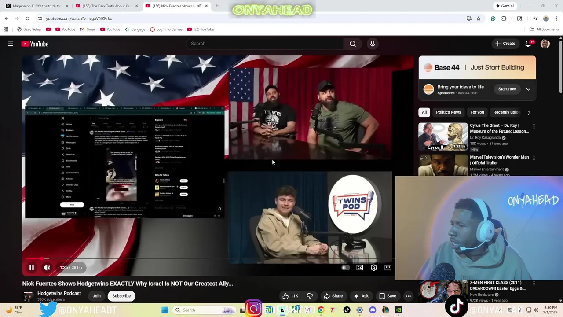Click Start now on Base44 ad

[x=507, y=89]
